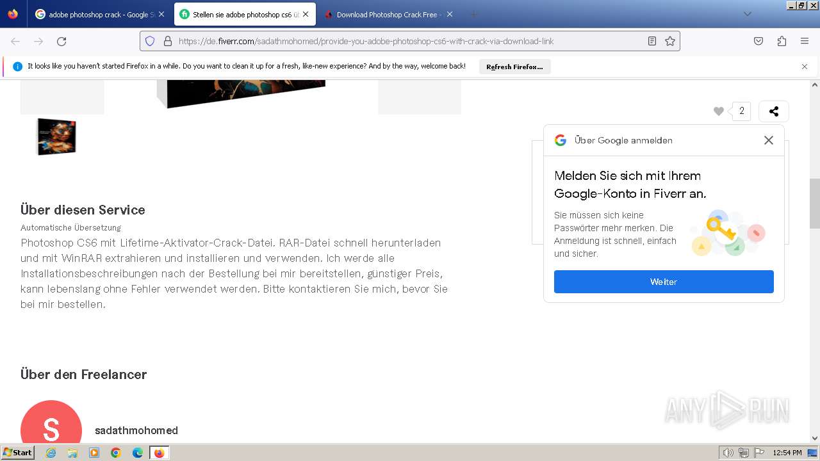Open Windows Media Player from the taskbar
The height and width of the screenshot is (461, 820).
tap(94, 453)
